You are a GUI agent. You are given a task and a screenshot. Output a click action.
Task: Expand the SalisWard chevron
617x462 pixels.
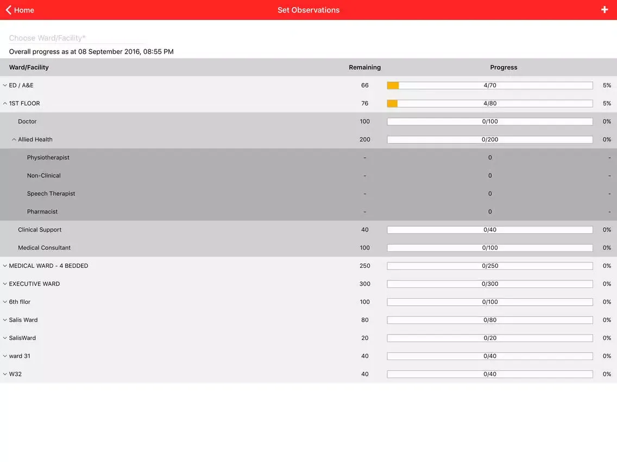[x=5, y=338]
